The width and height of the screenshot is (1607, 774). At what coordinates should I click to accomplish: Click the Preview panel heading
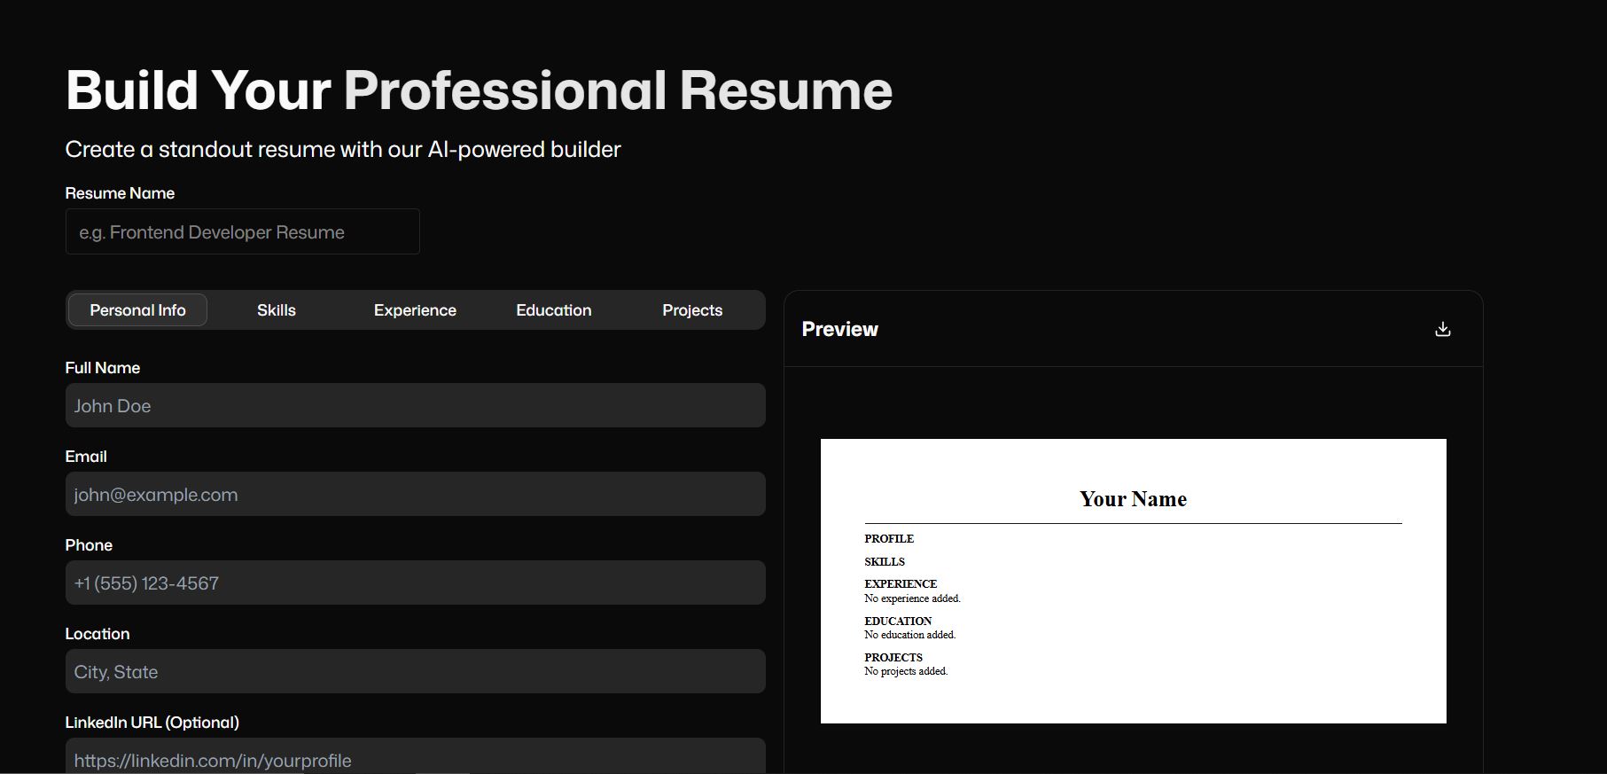[839, 329]
